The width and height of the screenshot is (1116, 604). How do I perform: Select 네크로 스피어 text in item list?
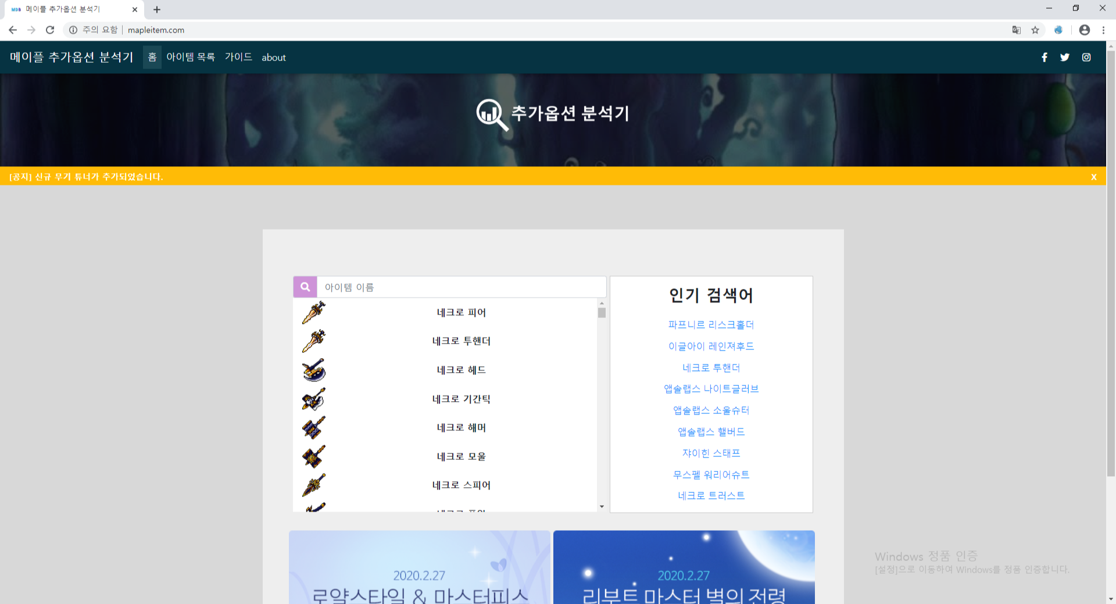pos(462,485)
